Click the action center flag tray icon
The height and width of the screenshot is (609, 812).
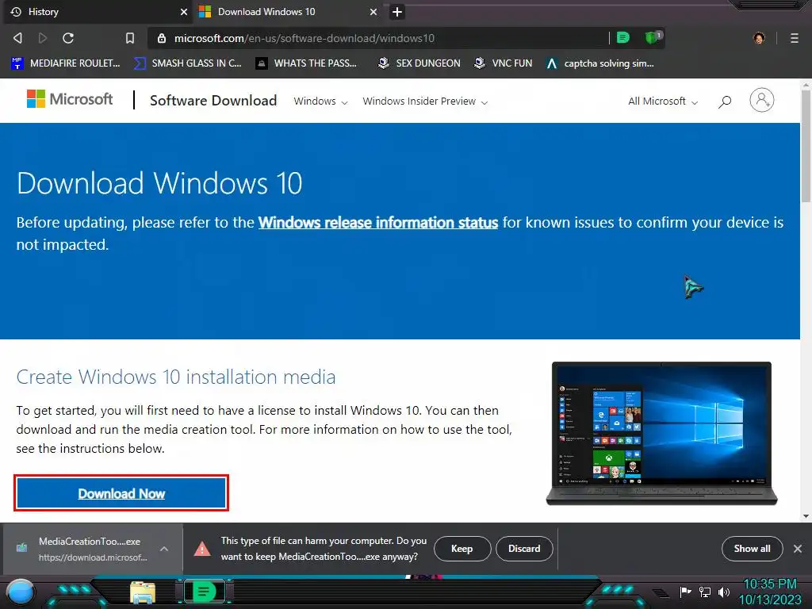click(x=685, y=592)
